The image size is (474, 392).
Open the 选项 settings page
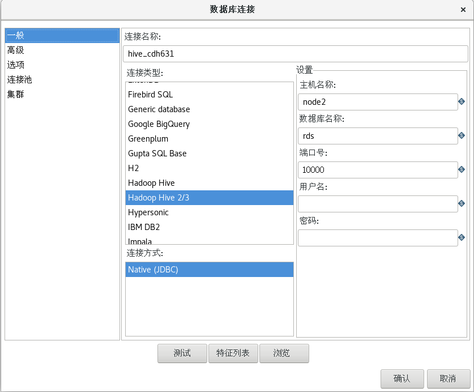62,65
